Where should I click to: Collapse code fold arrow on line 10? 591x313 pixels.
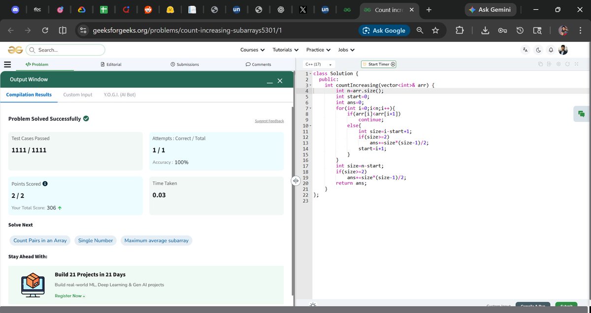tap(310, 125)
